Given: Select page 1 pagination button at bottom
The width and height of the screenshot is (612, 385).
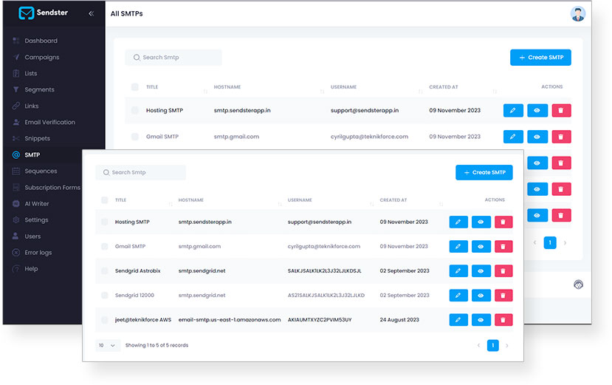Looking at the screenshot, I should pos(492,346).
